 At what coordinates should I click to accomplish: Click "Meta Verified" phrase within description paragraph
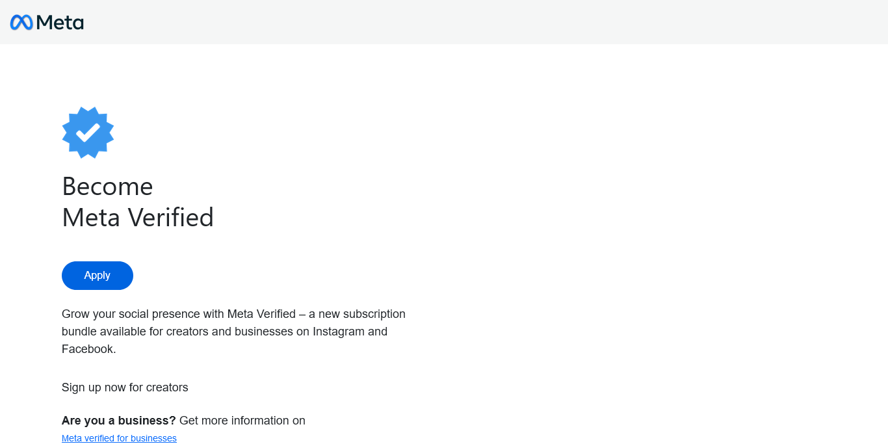261,314
